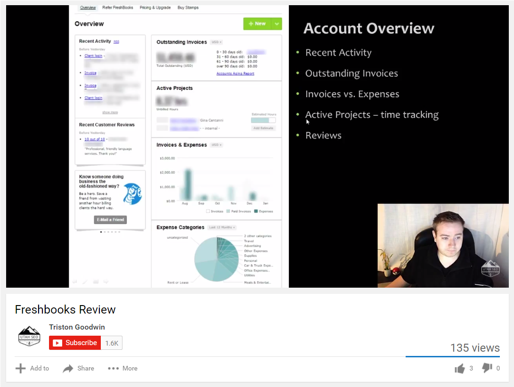Click the 135 views count
The width and height of the screenshot is (514, 387).
pyautogui.click(x=475, y=347)
